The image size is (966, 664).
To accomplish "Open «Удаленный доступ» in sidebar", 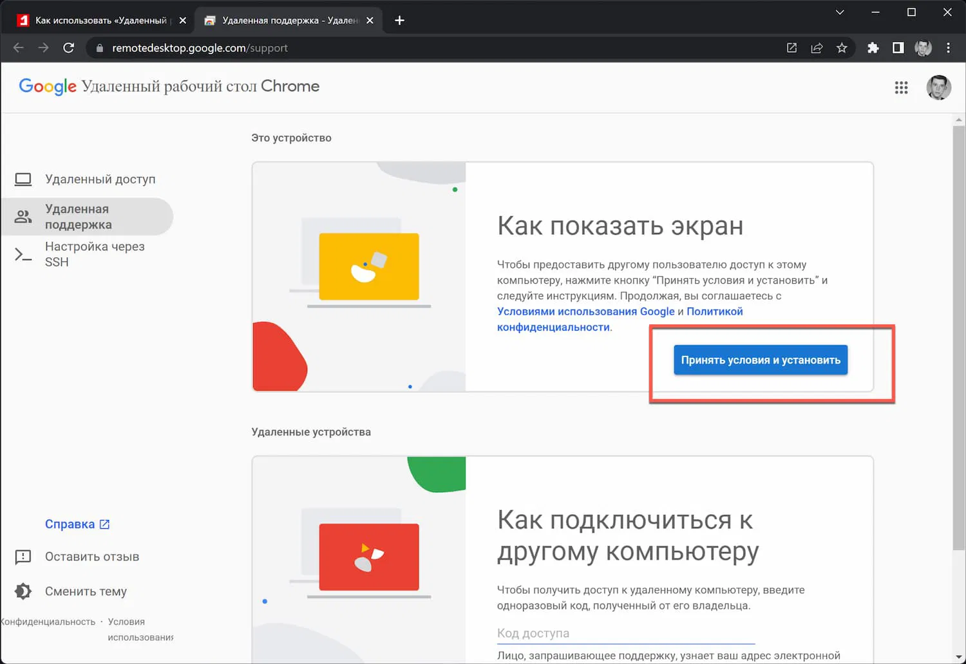I will coord(87,180).
